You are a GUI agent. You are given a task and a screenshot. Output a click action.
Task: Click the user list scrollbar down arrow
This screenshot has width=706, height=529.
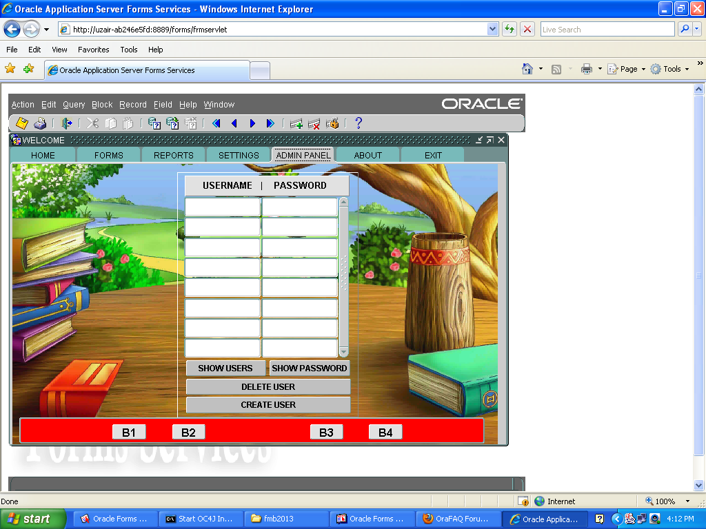pos(343,352)
